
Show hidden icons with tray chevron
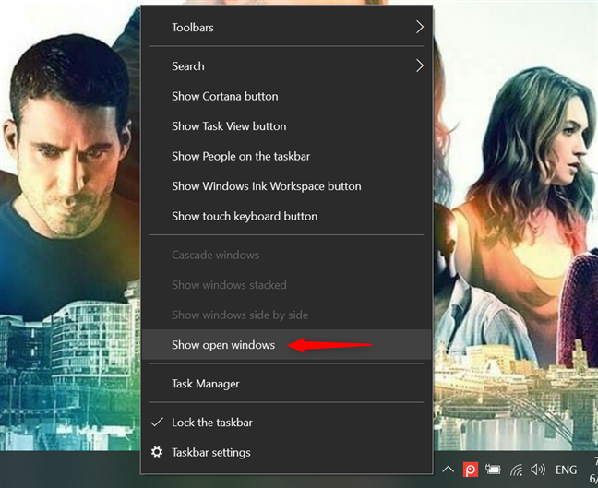point(448,469)
